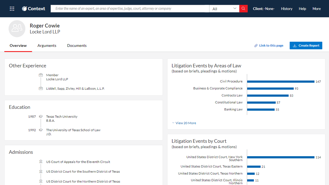Click Link to this page
The width and height of the screenshot is (329, 185).
pos(269,45)
